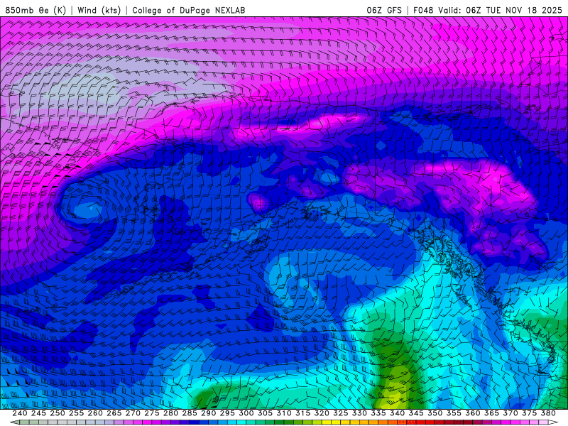
Task: Select the 305 legend value
Action: (265, 413)
